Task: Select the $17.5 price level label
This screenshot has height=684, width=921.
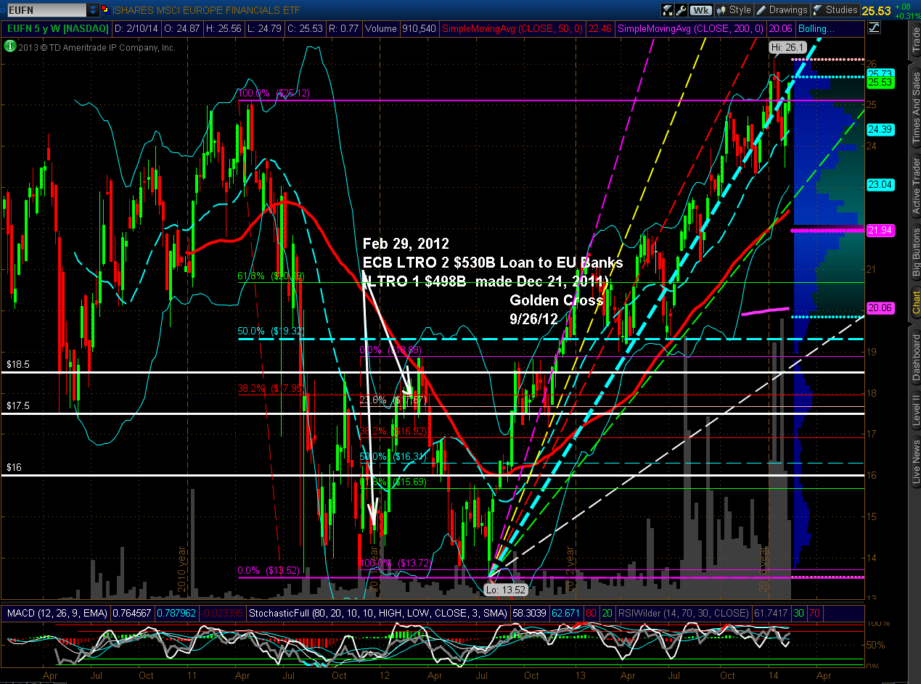Action: [x=18, y=406]
